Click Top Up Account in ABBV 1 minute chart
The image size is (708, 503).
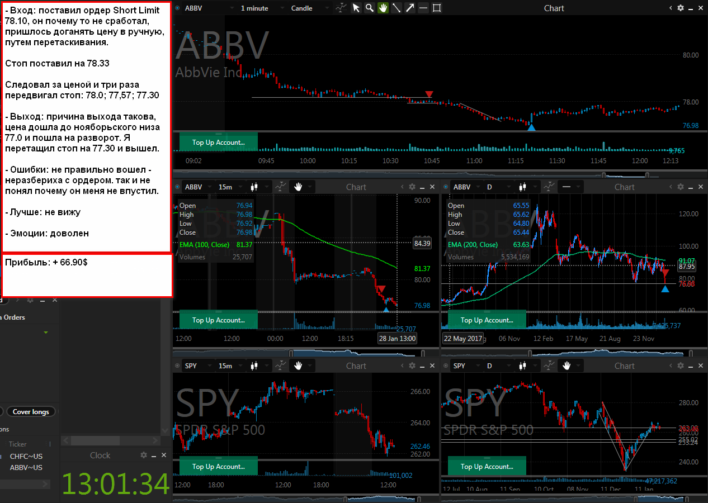219,142
